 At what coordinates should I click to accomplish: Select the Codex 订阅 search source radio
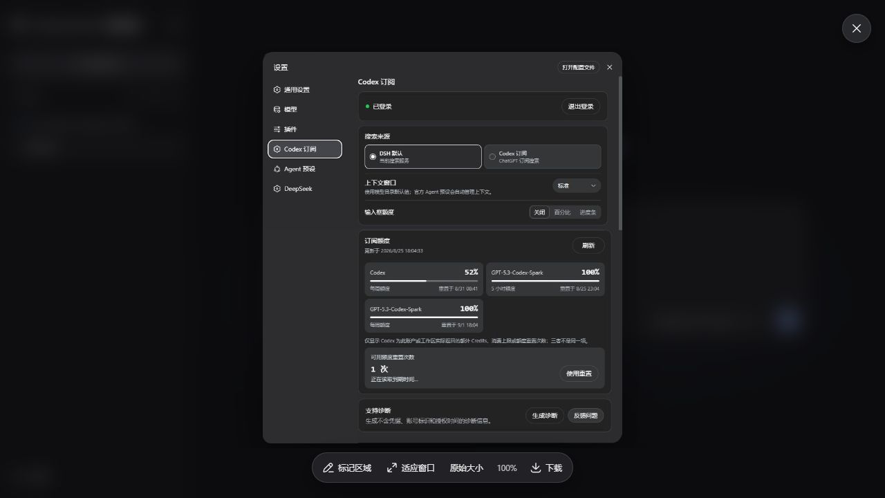(x=542, y=156)
